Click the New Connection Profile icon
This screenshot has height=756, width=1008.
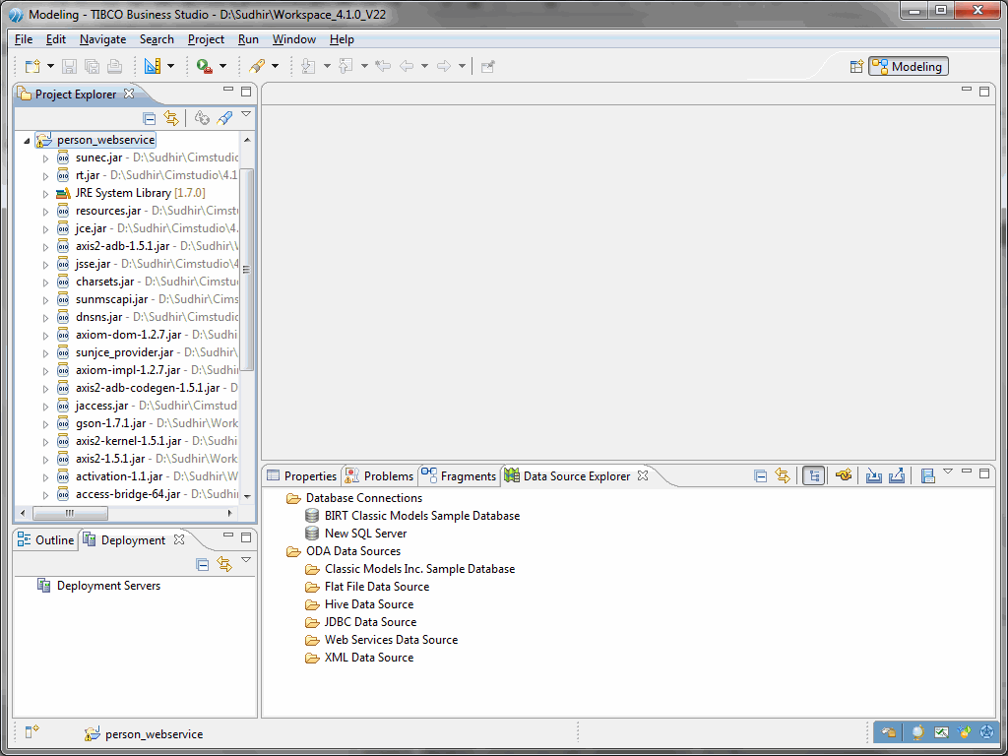pyautogui.click(x=844, y=475)
